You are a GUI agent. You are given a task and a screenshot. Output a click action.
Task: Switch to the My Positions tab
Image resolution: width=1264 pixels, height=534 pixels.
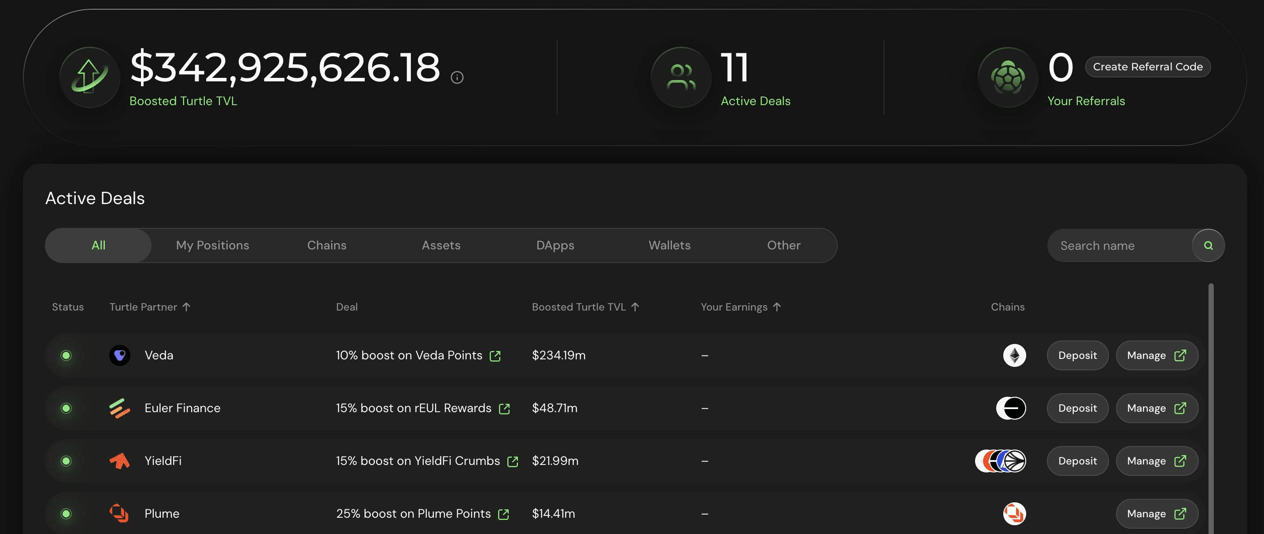(212, 245)
